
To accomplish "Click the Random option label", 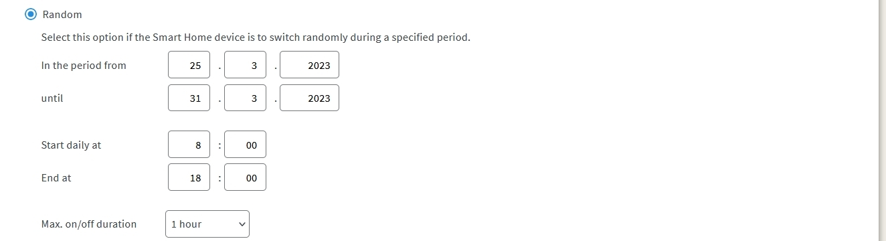I will (x=62, y=15).
